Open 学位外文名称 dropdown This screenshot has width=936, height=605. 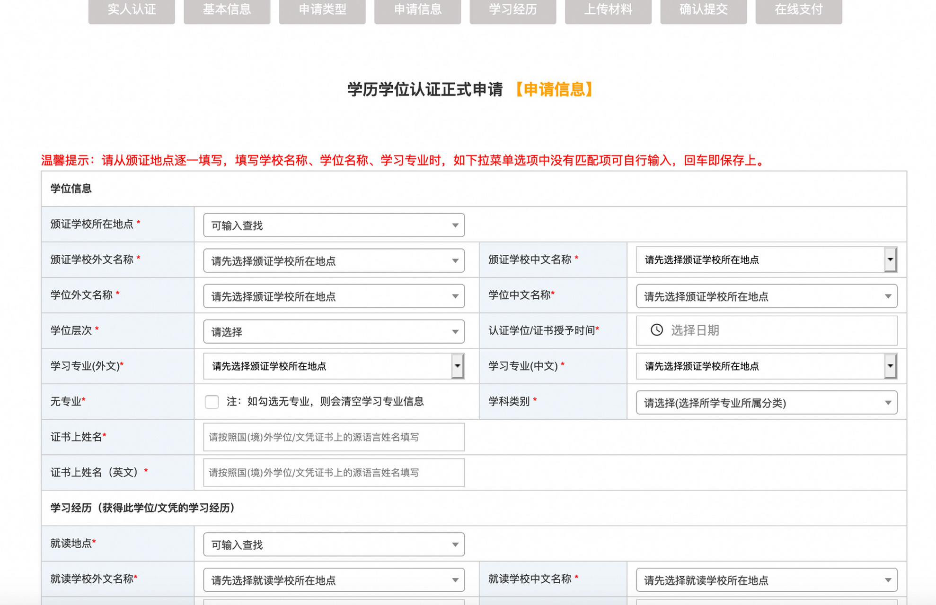tap(334, 296)
